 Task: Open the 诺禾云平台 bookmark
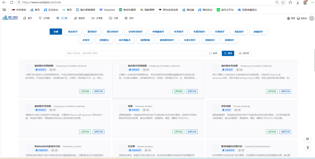tap(225, 10)
